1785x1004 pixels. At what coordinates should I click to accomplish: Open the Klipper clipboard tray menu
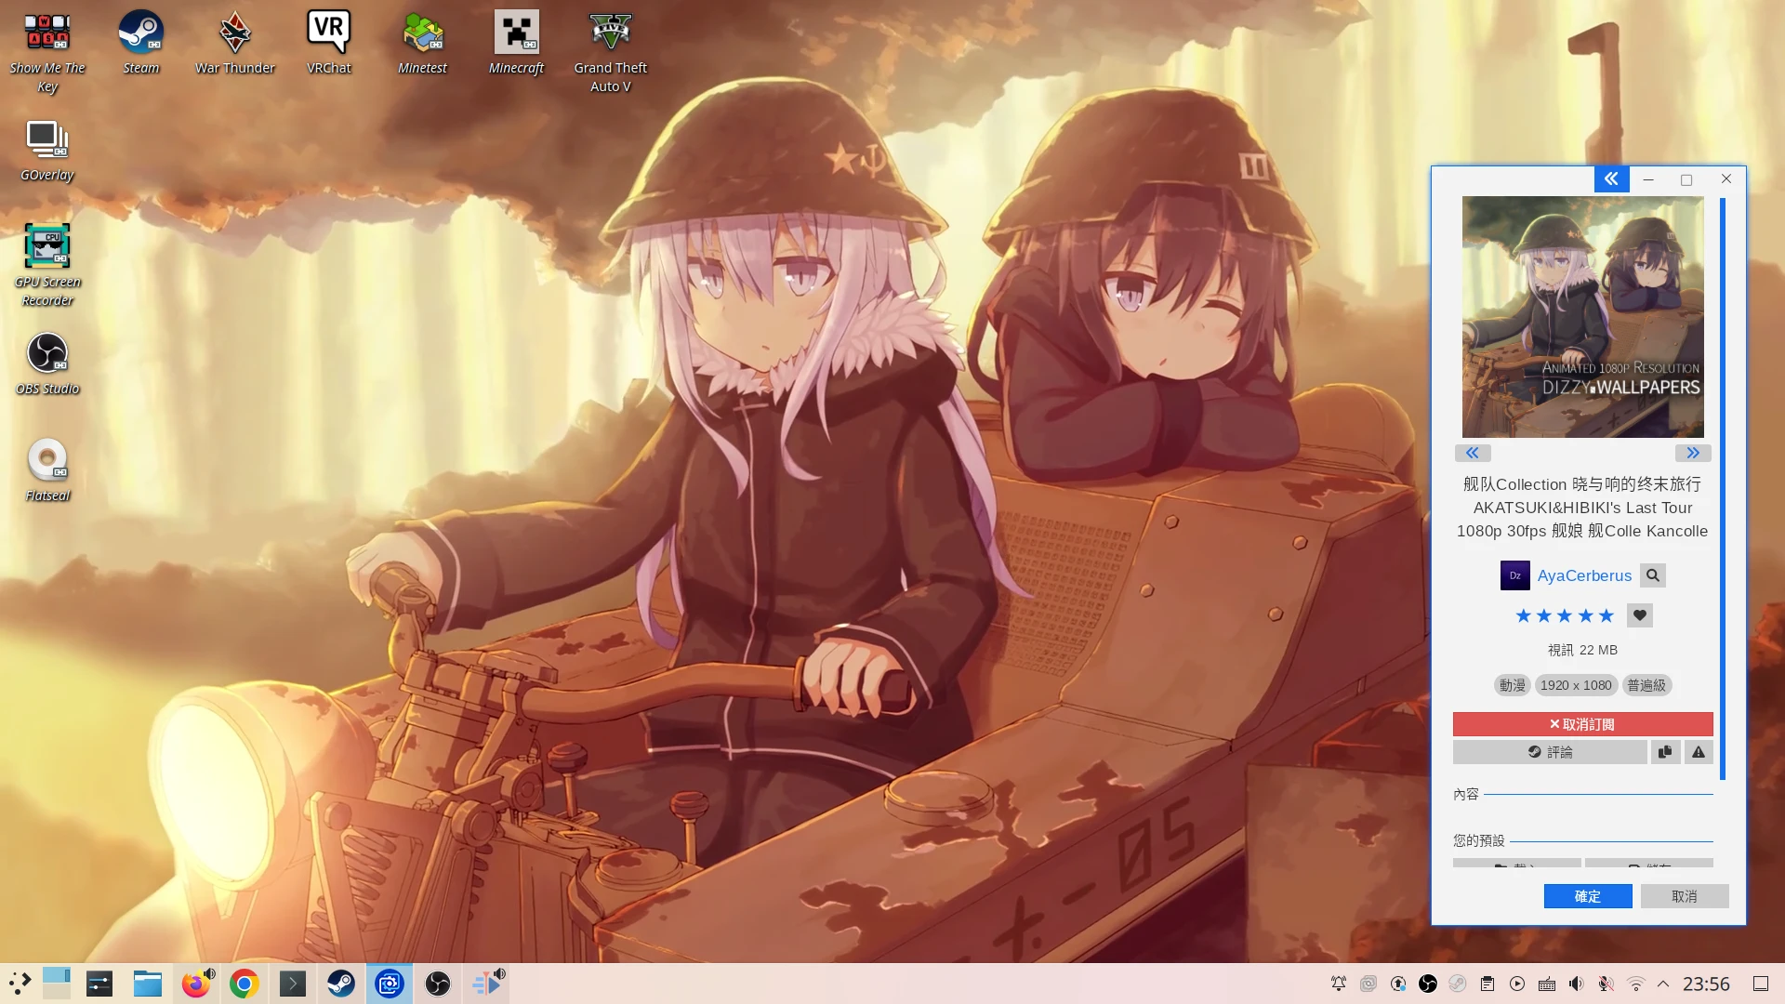point(1488,983)
